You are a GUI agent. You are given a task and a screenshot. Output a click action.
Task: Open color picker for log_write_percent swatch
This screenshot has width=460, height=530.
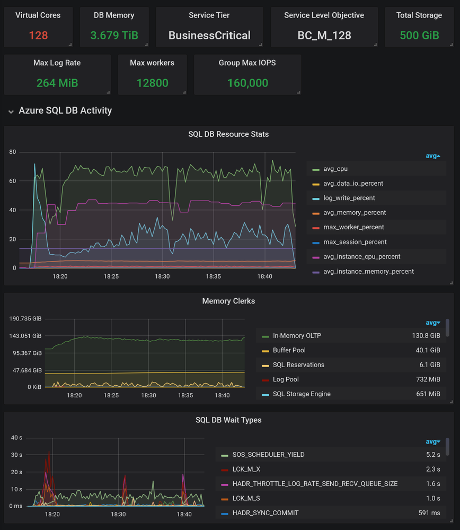pyautogui.click(x=316, y=199)
